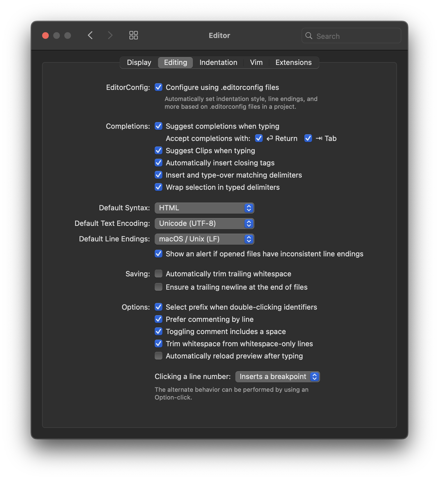Uncheck accept completions with Return
Viewport: 439px width, 480px height.
(x=259, y=138)
